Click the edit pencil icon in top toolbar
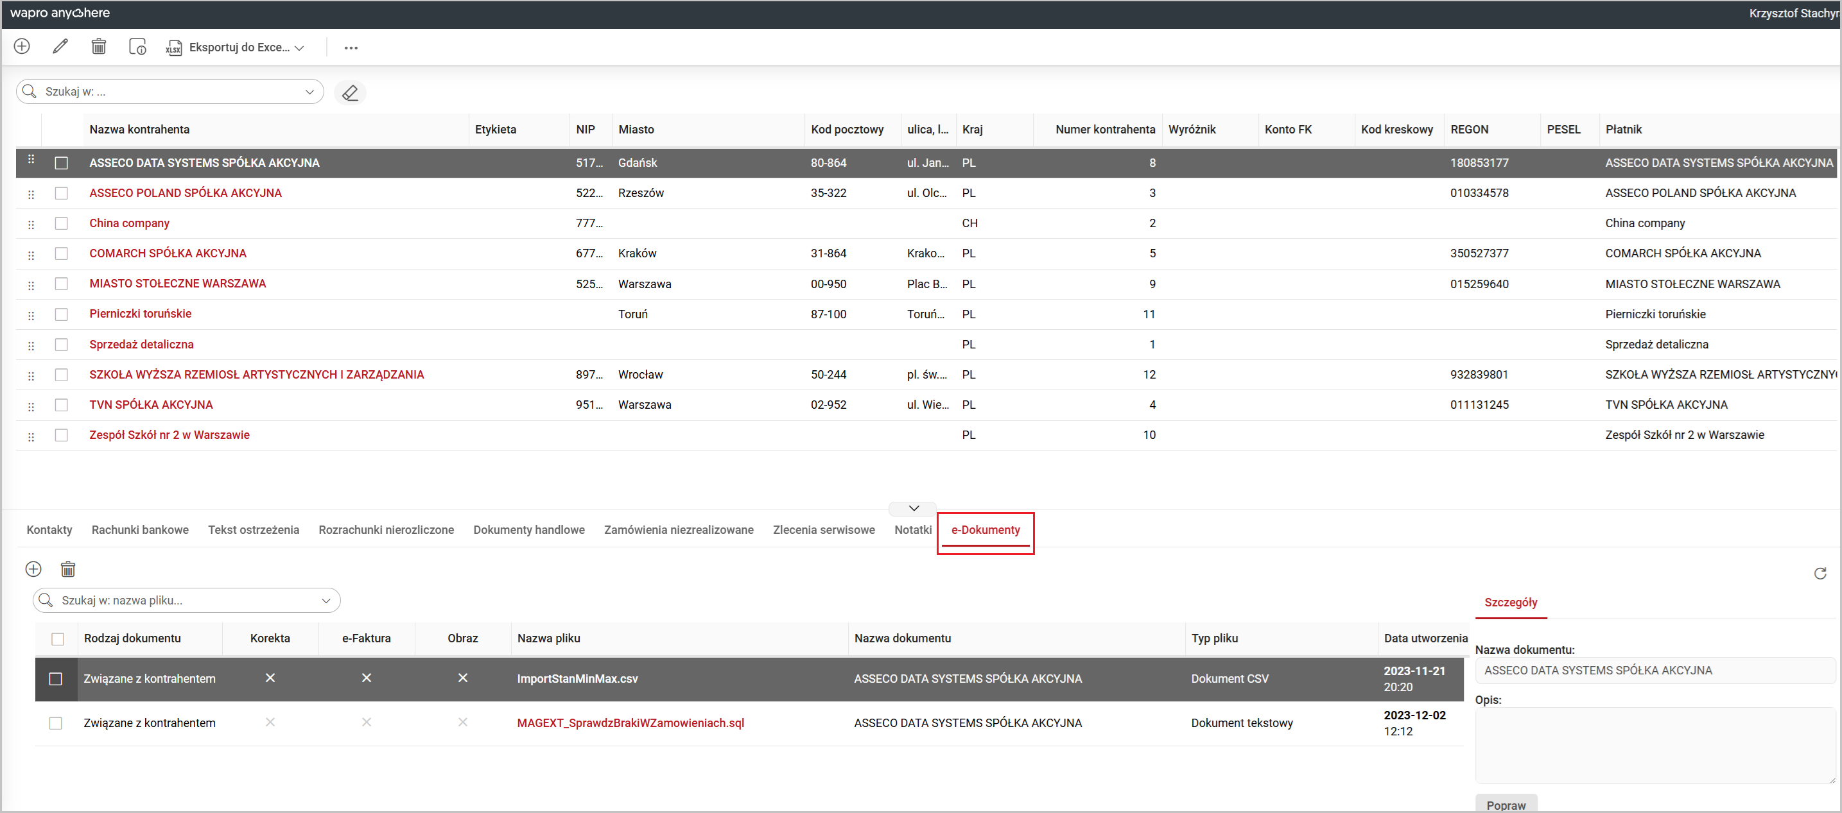 [x=61, y=46]
